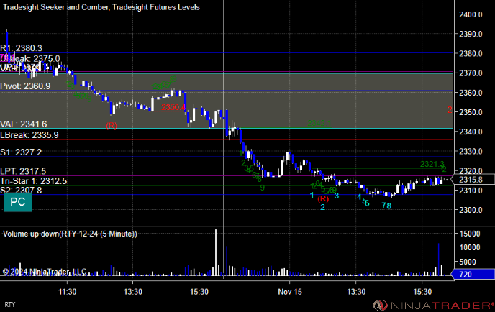Click the green 2321.3 price annotation

click(x=432, y=164)
